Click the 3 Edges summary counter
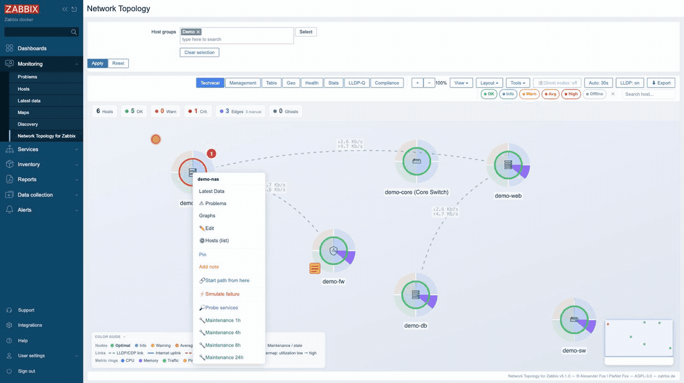This screenshot has height=383, width=684. pos(241,111)
